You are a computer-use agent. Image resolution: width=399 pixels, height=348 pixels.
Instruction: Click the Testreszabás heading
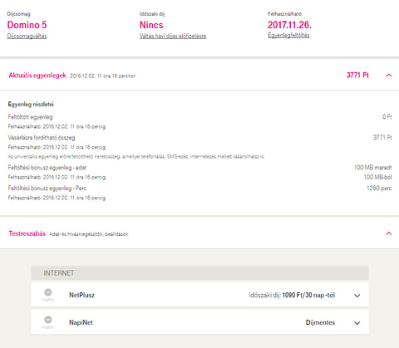tap(27, 233)
